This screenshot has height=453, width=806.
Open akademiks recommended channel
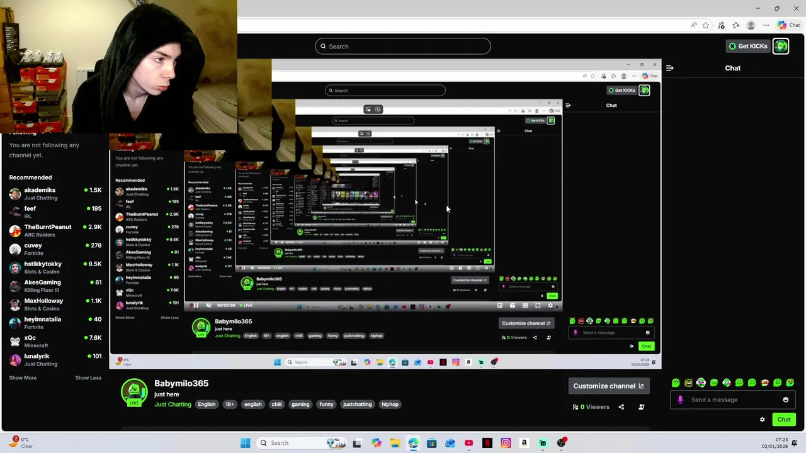(x=55, y=193)
